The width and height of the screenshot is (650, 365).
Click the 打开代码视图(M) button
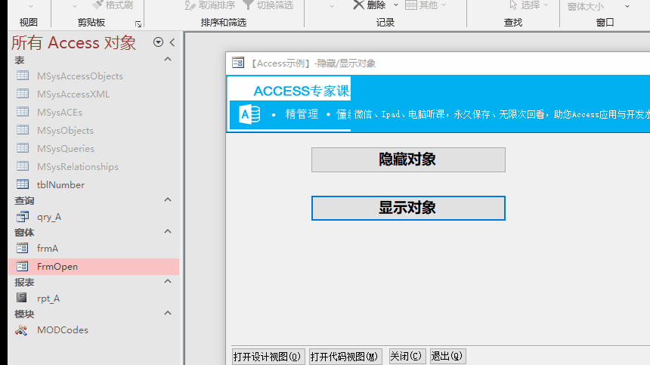click(345, 356)
